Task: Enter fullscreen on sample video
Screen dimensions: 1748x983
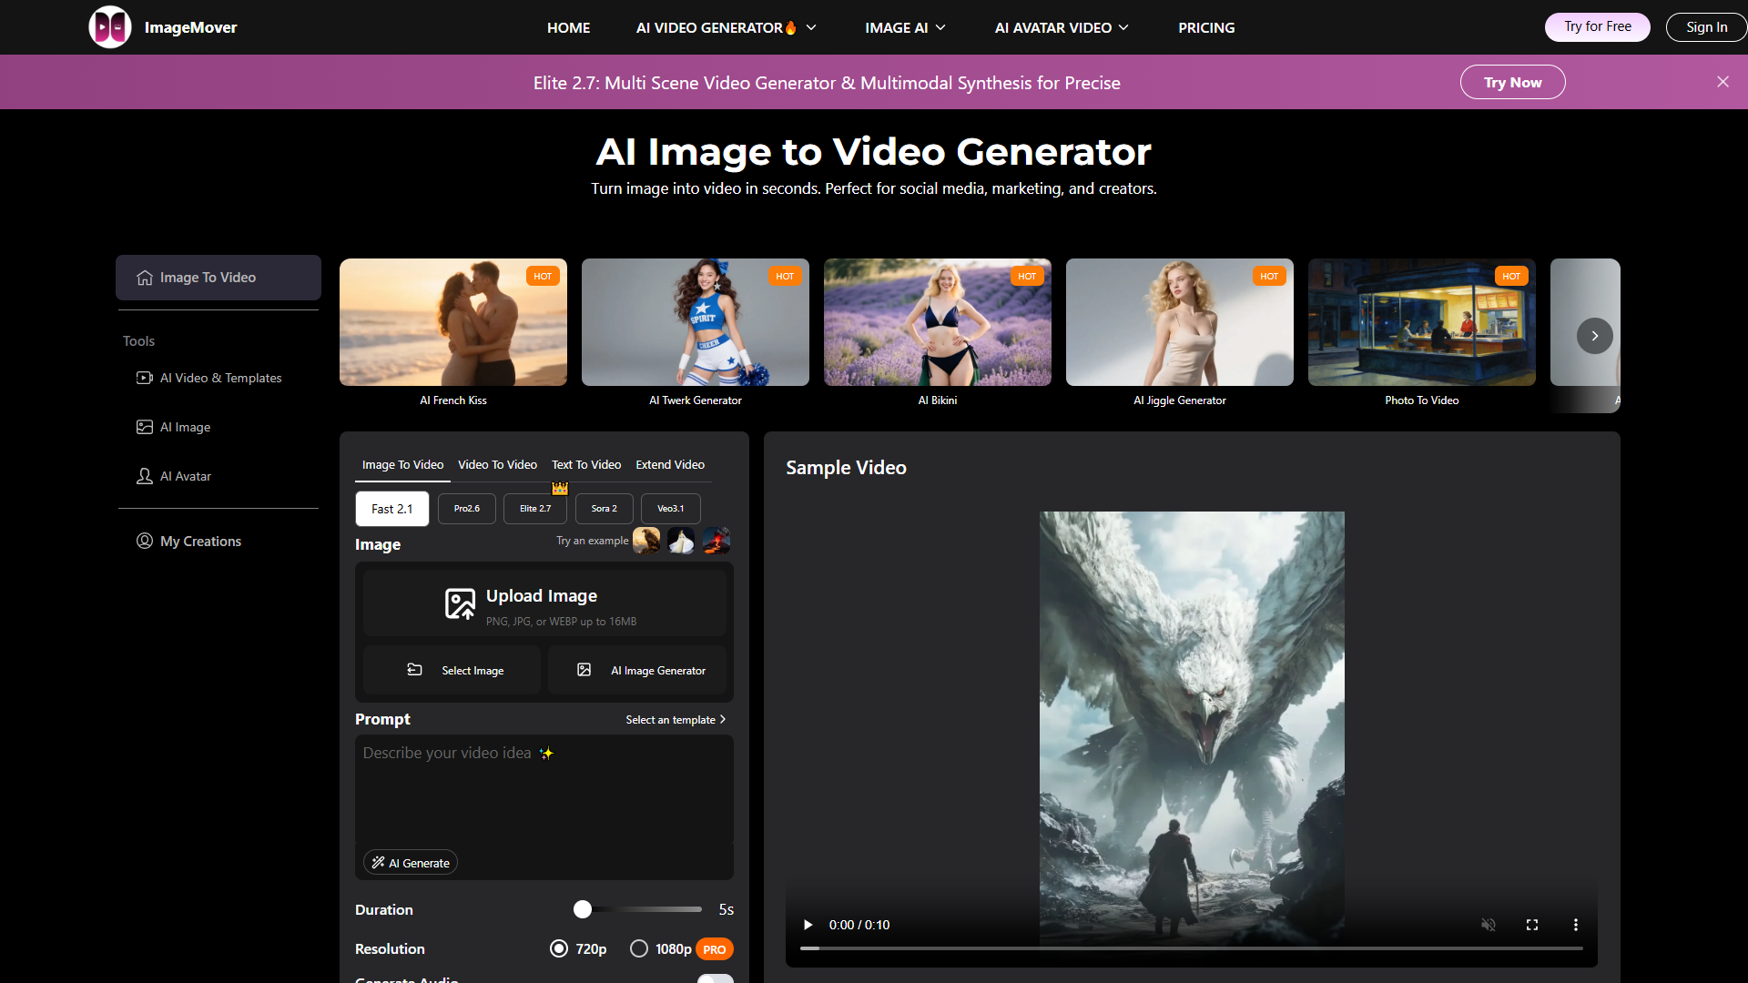Action: (x=1532, y=925)
